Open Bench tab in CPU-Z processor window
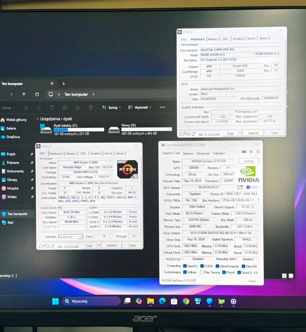 [x=109, y=153]
